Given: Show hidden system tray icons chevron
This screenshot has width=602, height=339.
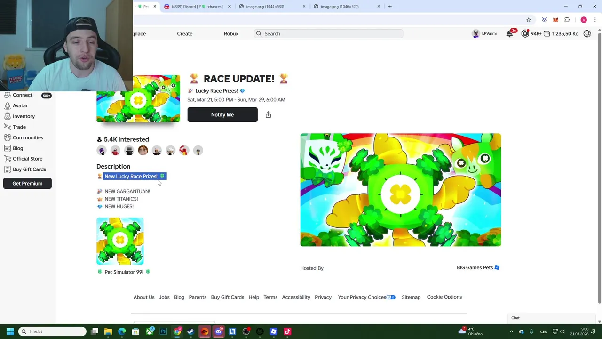Looking at the screenshot, I should tap(511, 331).
